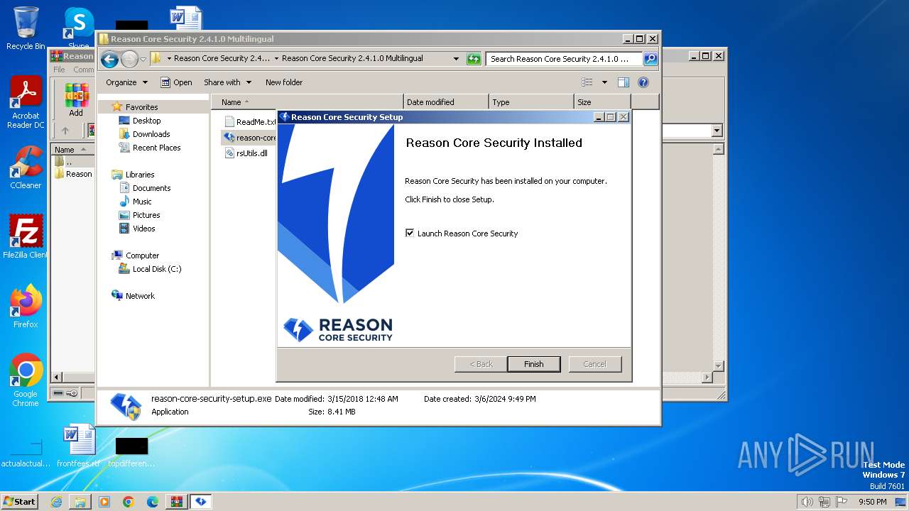Open Windows Explorer taskbar icon
The width and height of the screenshot is (909, 511).
tap(80, 502)
